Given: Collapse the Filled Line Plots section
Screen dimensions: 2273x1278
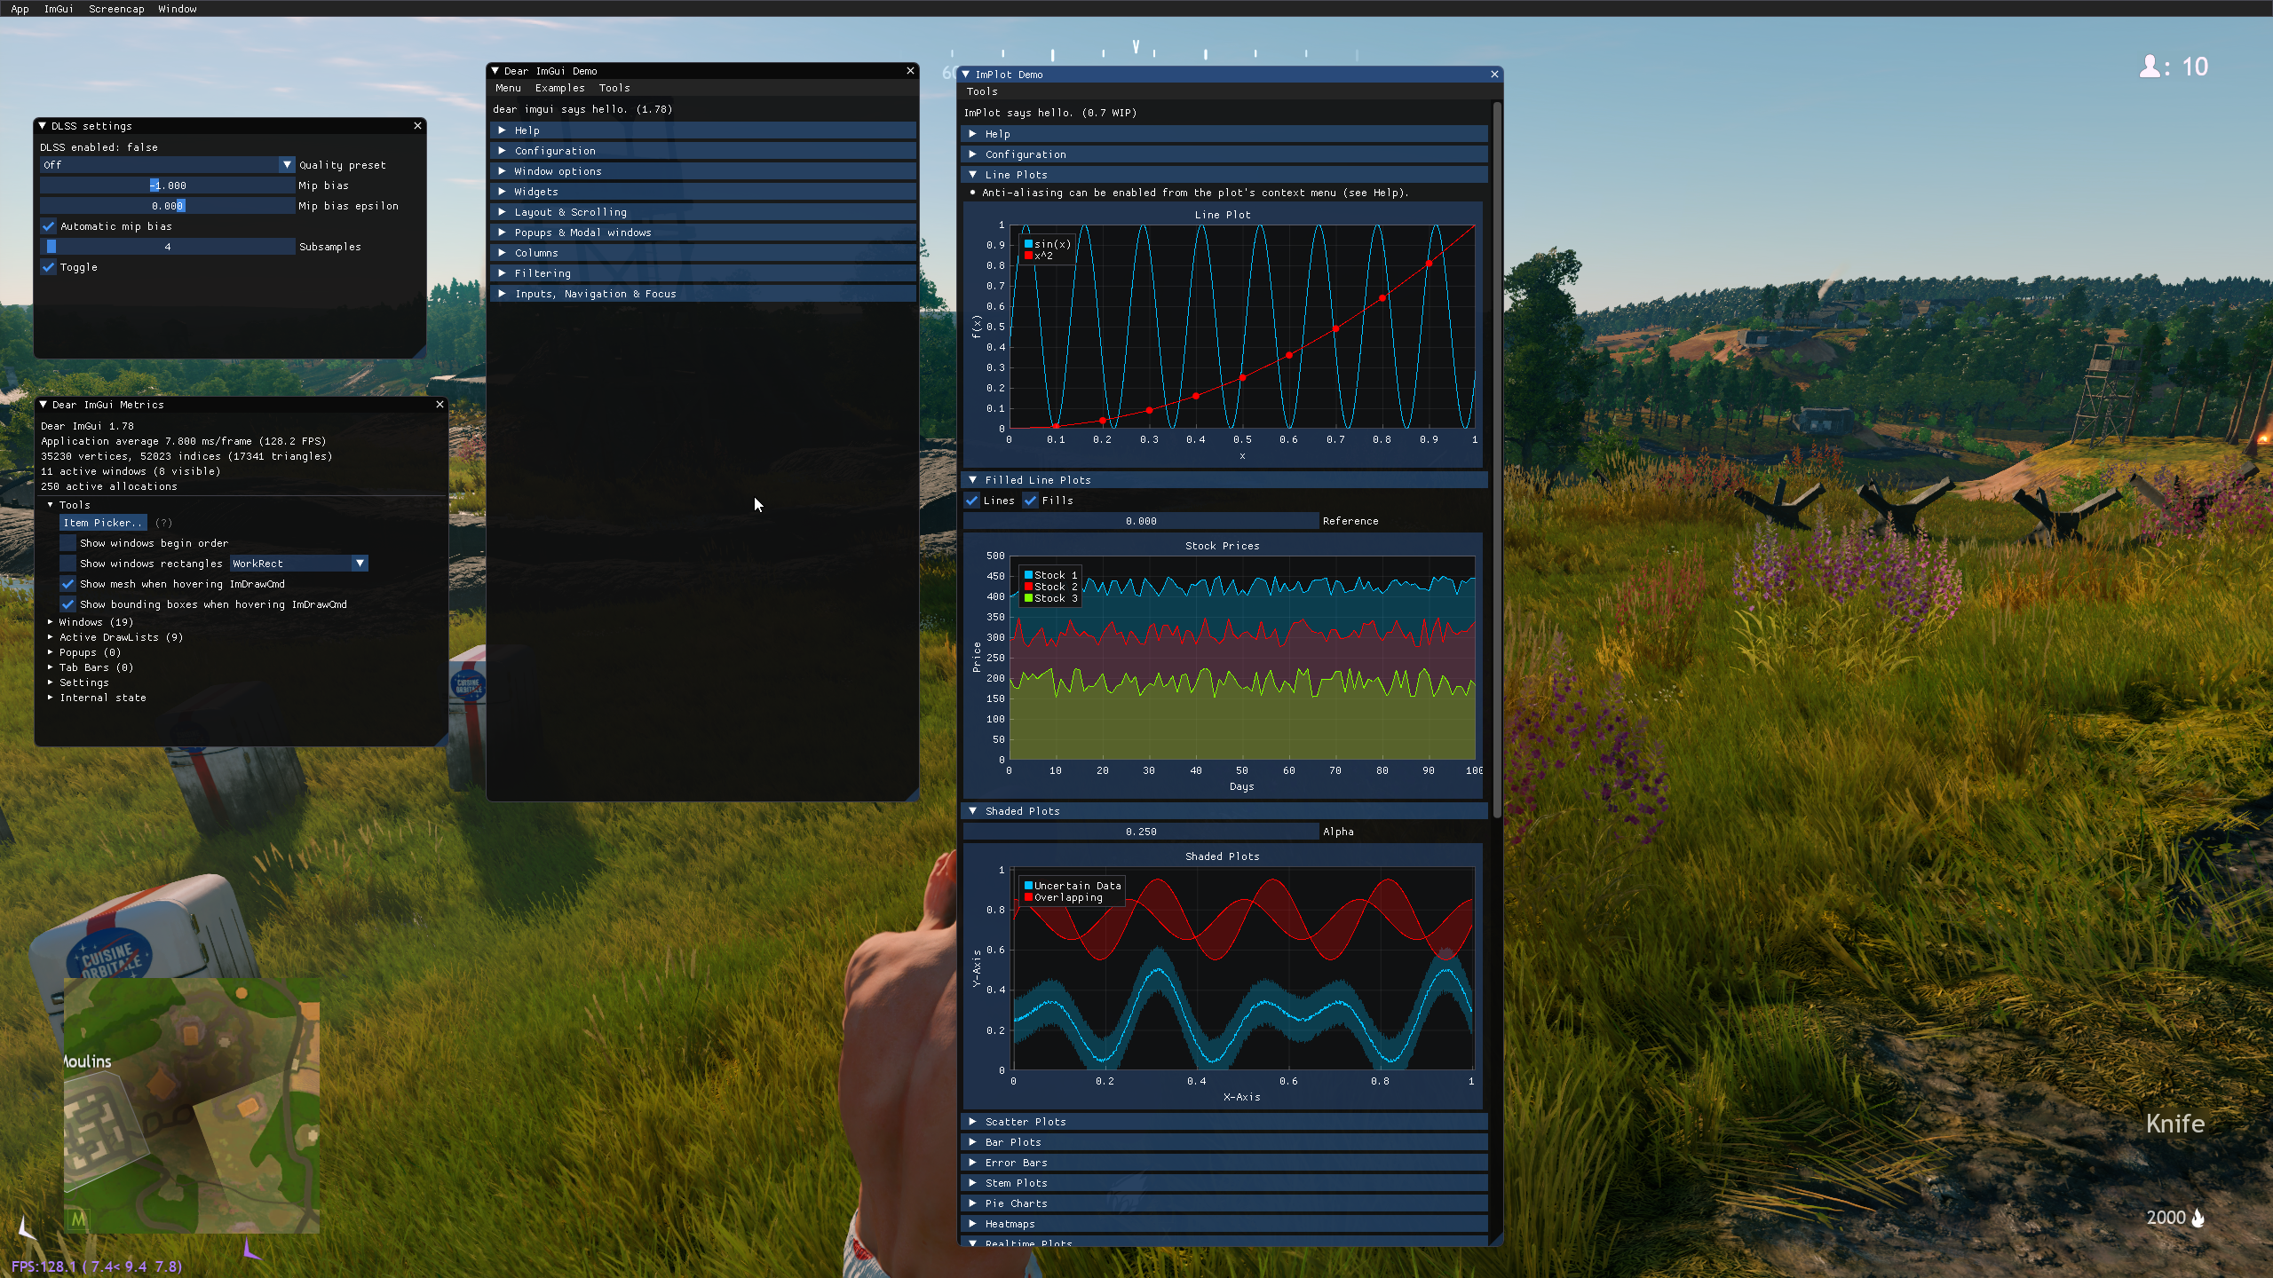Looking at the screenshot, I should click(x=1224, y=480).
